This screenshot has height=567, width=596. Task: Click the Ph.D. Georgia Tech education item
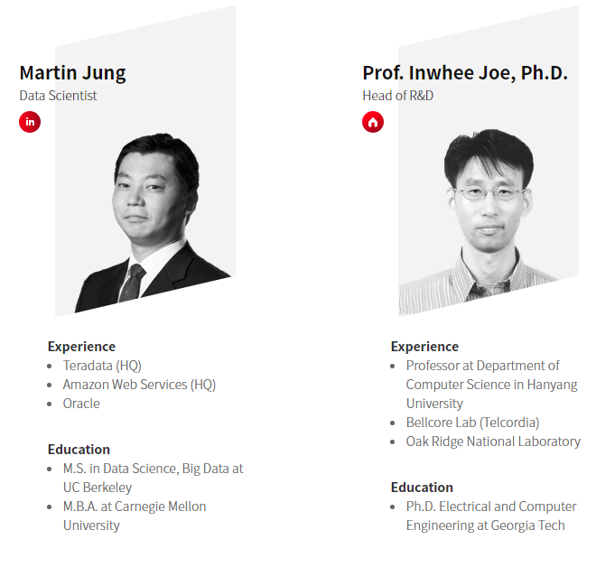pos(491,516)
